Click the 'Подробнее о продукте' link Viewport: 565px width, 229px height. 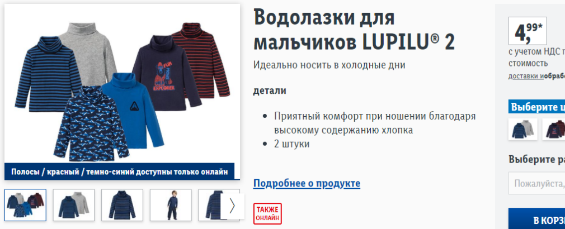(307, 183)
